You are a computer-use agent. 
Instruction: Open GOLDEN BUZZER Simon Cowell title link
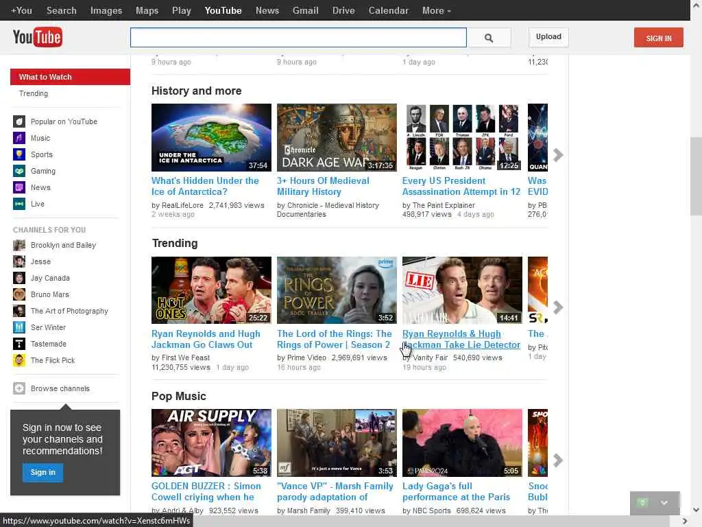(x=206, y=491)
